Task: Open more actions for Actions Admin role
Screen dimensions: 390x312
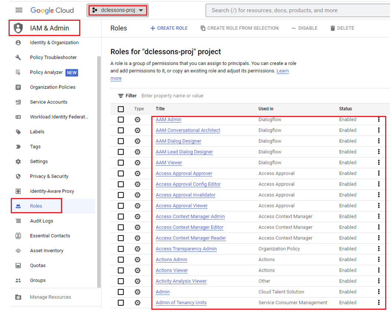Action: pos(379,259)
